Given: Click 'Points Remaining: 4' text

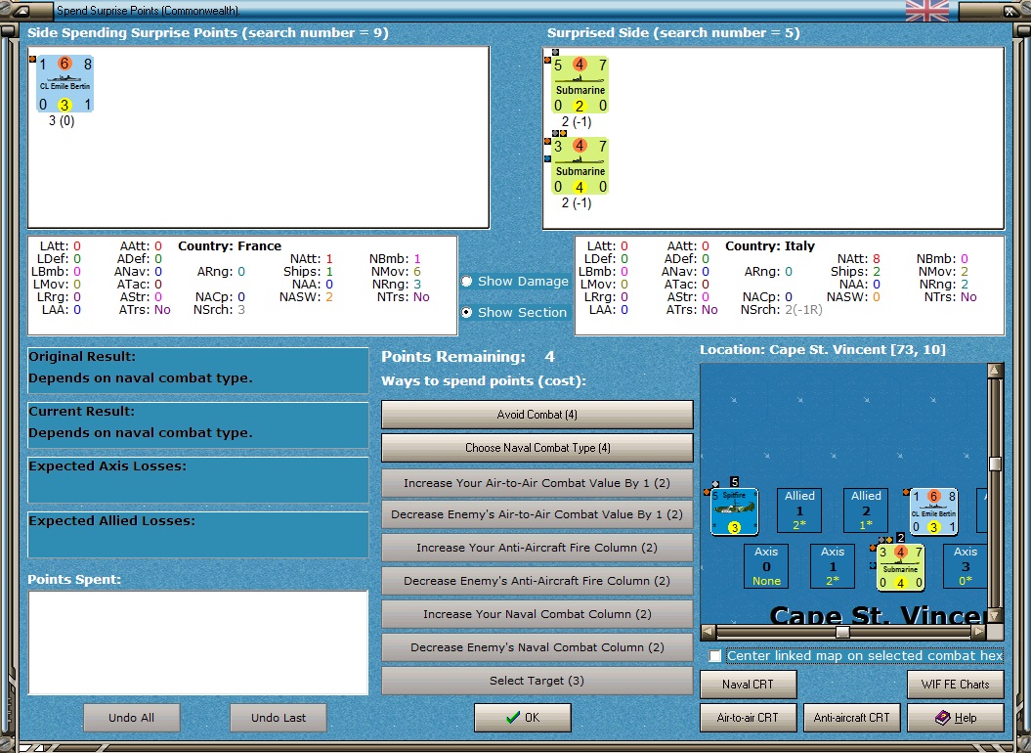Looking at the screenshot, I should tap(468, 357).
